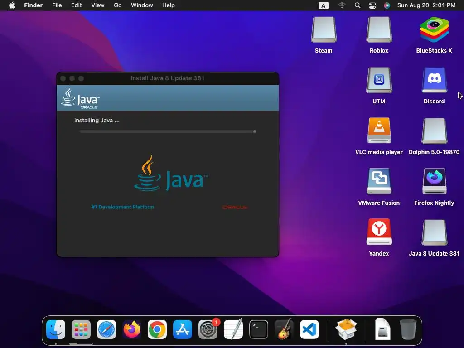Click the date and time clock

tap(426, 5)
